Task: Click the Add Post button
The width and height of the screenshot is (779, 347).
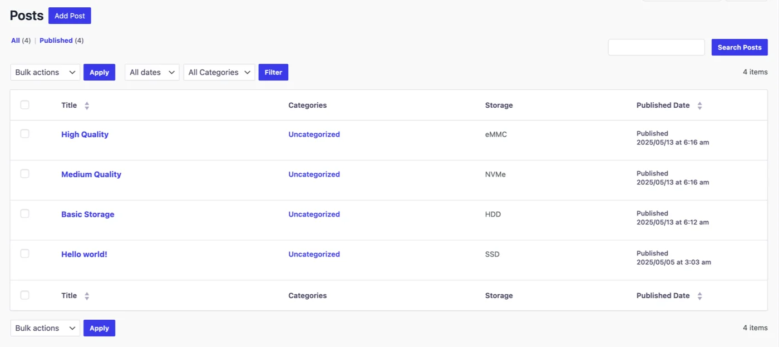Action: coord(70,16)
